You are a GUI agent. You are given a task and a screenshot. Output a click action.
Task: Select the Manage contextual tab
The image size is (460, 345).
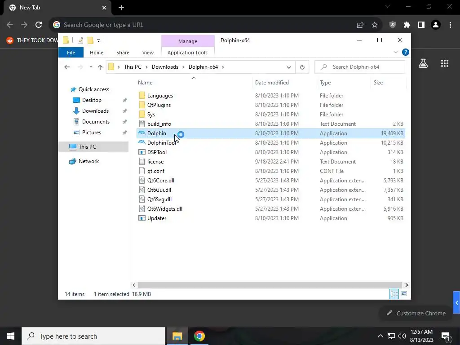click(188, 41)
